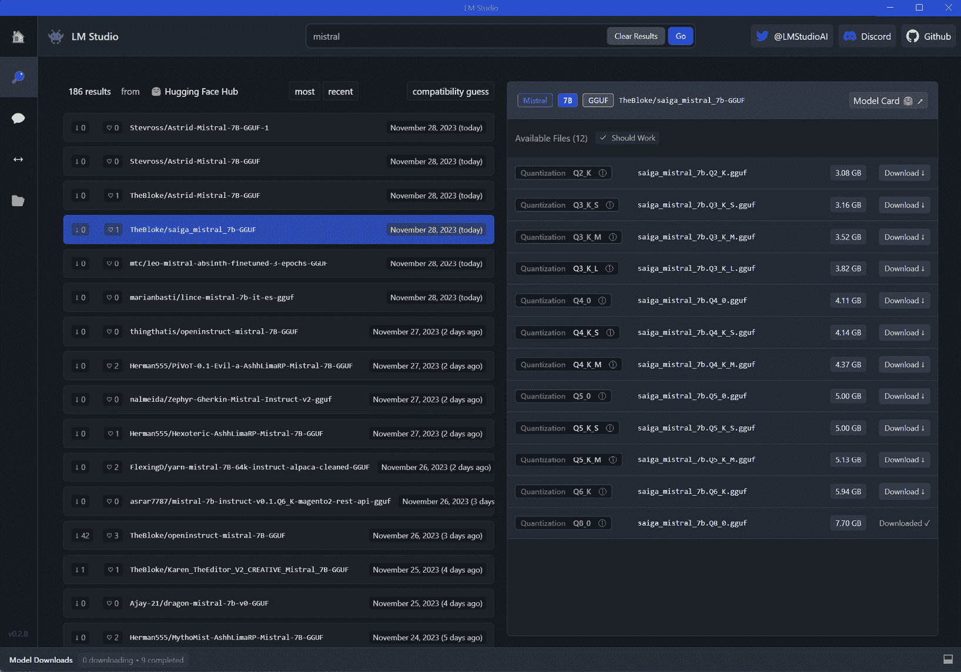Screen dimensions: 961x672
Task: Download saiga_mistral_7b.Q4_0.gguf
Action: coord(904,301)
